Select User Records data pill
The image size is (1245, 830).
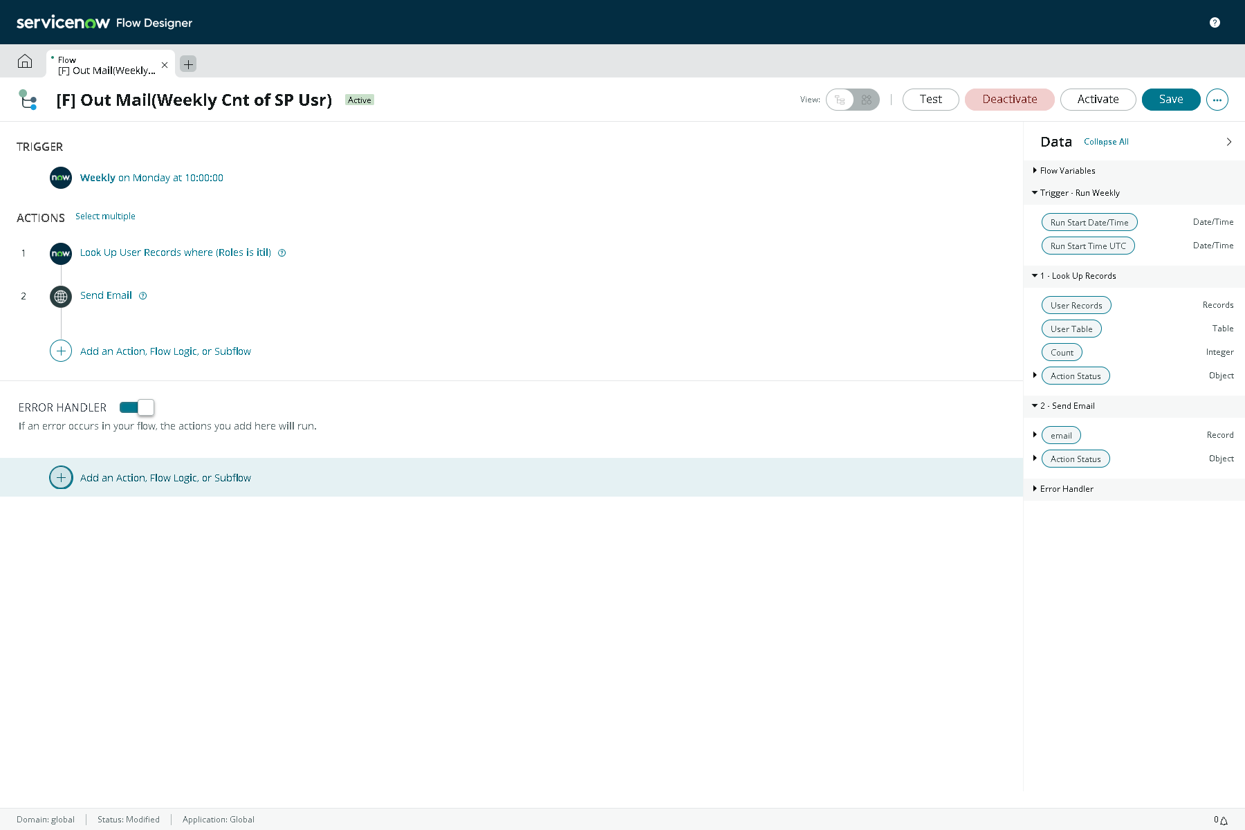(1076, 305)
